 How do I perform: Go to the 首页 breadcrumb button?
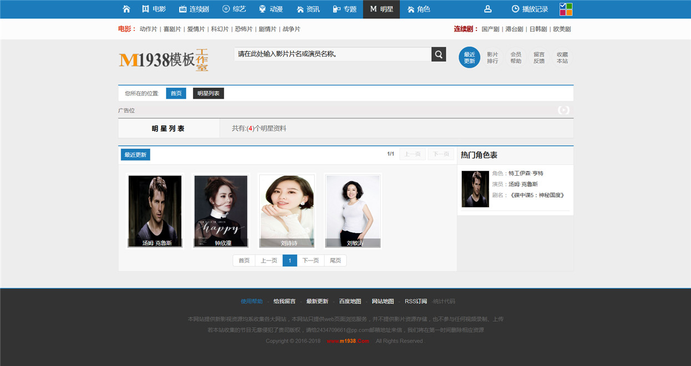(176, 93)
